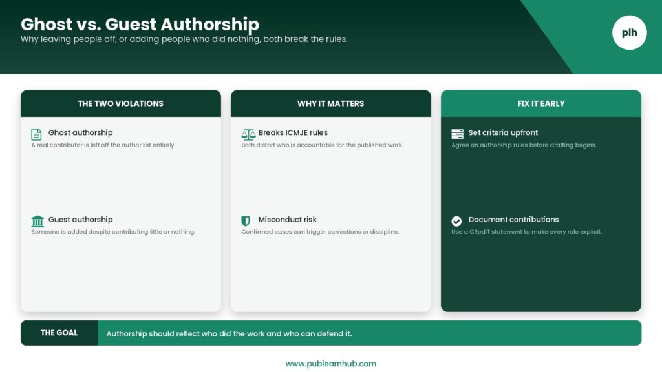The height and width of the screenshot is (372, 662).
Task: Click 'Someone is added despite contributing' description
Action: tap(113, 232)
